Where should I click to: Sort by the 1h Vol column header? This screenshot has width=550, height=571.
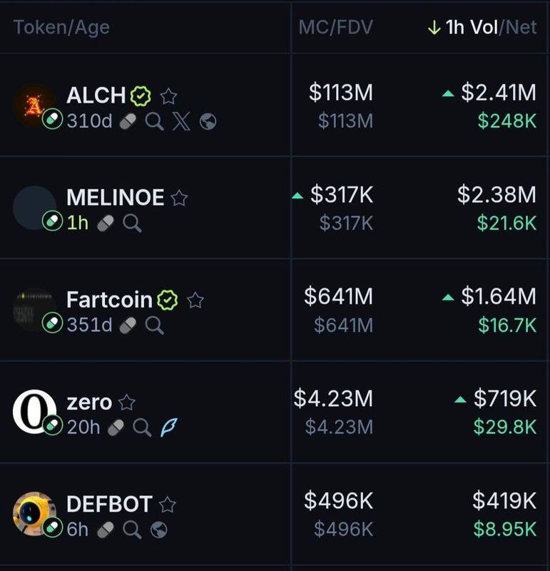(472, 28)
